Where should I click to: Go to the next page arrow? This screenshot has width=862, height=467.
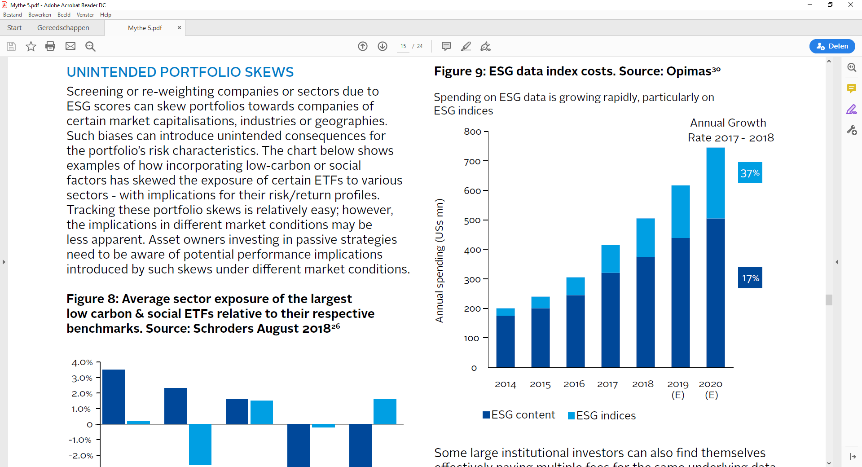click(x=383, y=46)
